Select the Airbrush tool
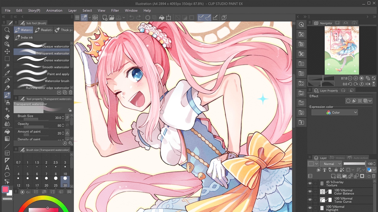This screenshot has width=378, height=212. tap(7, 102)
